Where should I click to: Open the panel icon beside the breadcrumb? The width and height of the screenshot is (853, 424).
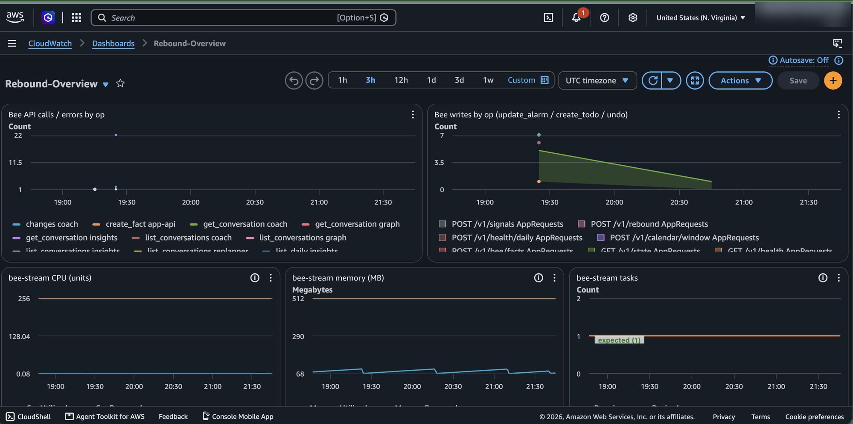(838, 43)
